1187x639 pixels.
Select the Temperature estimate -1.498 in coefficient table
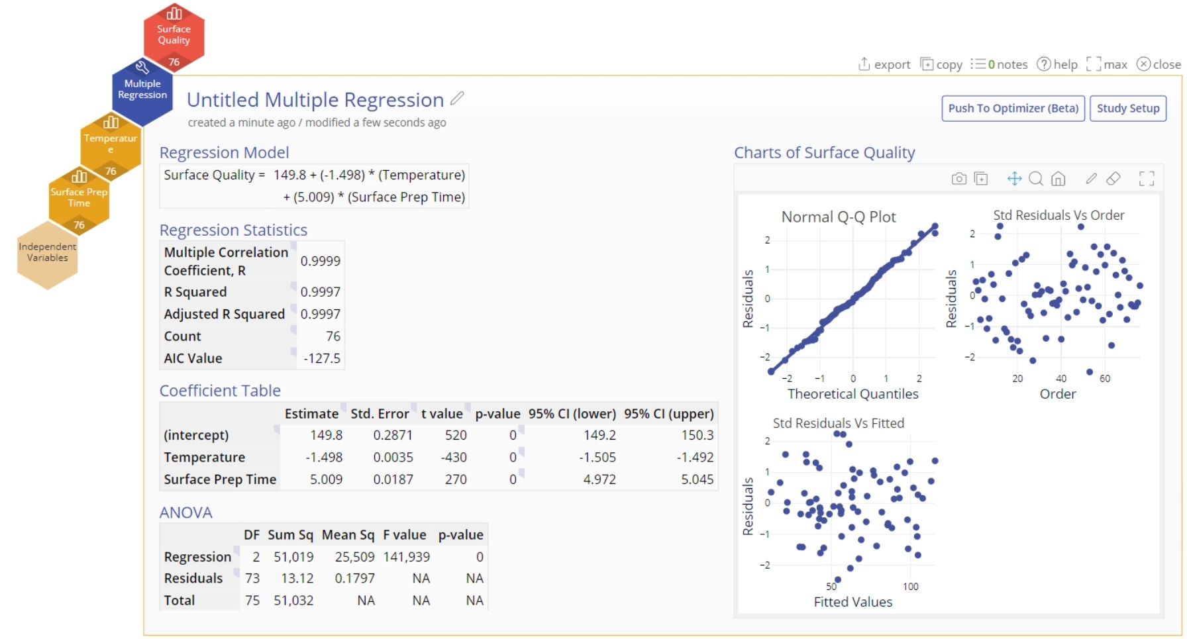324,458
